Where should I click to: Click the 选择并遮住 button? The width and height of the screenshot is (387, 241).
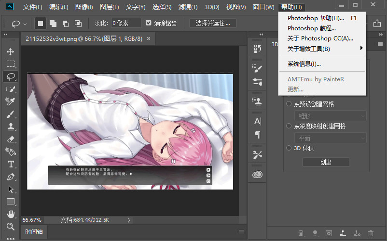[213, 24]
